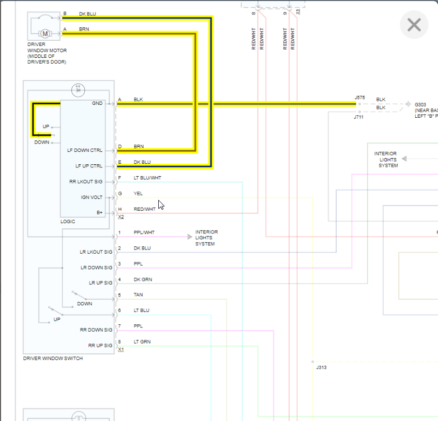Close the wiring diagram viewer
The image size is (438, 421).
click(414, 25)
